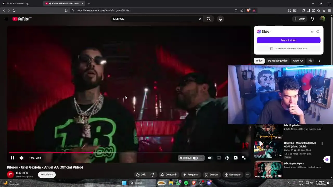The width and height of the screenshot is (333, 187).
Task: Reload the page with the refresh icon
Action: [14, 10]
